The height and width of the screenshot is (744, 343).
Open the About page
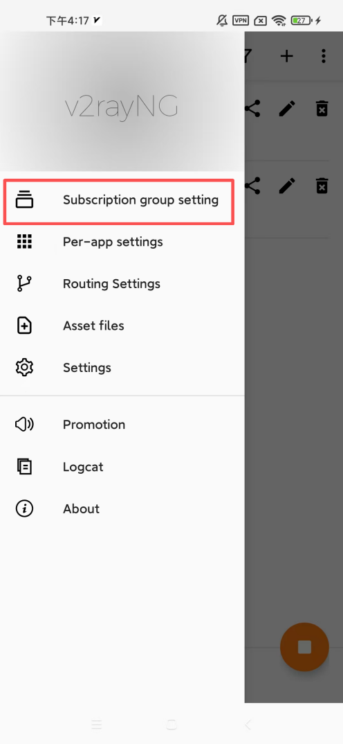click(x=122, y=508)
